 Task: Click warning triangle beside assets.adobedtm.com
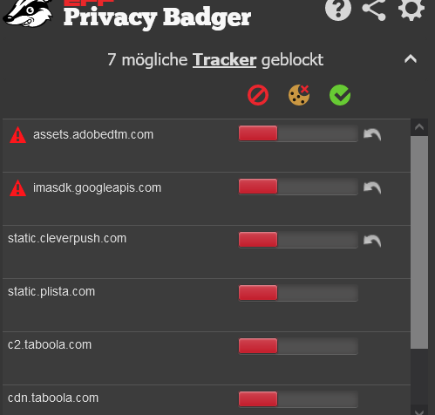tap(17, 135)
